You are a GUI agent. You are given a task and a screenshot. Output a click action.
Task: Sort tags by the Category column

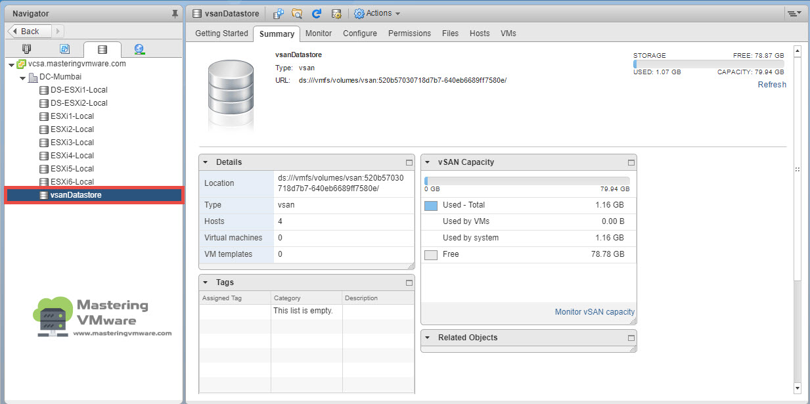click(307, 298)
